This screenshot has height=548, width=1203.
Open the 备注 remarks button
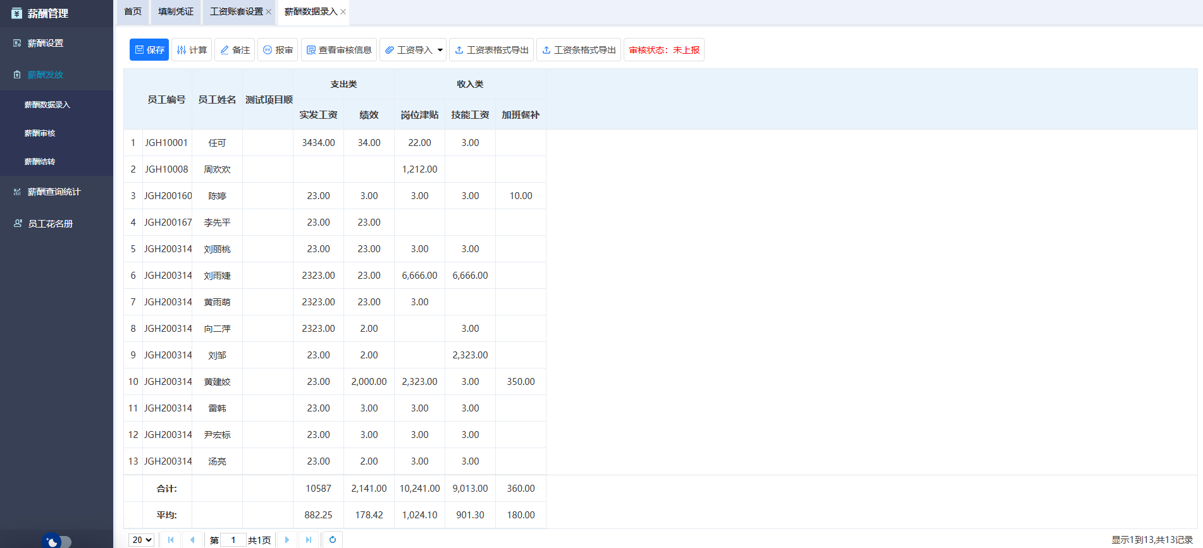pyautogui.click(x=235, y=50)
